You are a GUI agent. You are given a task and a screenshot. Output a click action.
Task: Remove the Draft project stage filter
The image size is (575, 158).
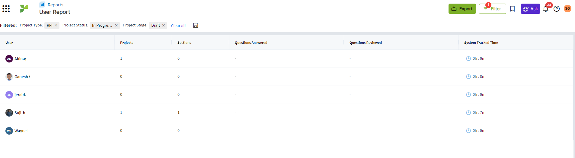click(x=164, y=26)
